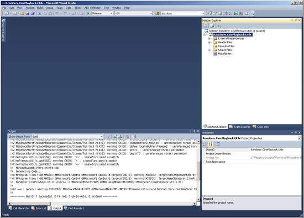Viewport: 304px width, 218px height.
Task: Open the Release configuration dropdown
Action: click(x=112, y=13)
